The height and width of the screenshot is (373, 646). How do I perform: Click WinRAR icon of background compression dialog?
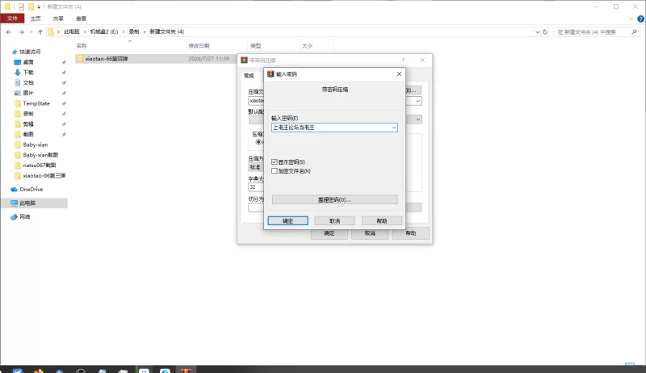pyautogui.click(x=244, y=60)
